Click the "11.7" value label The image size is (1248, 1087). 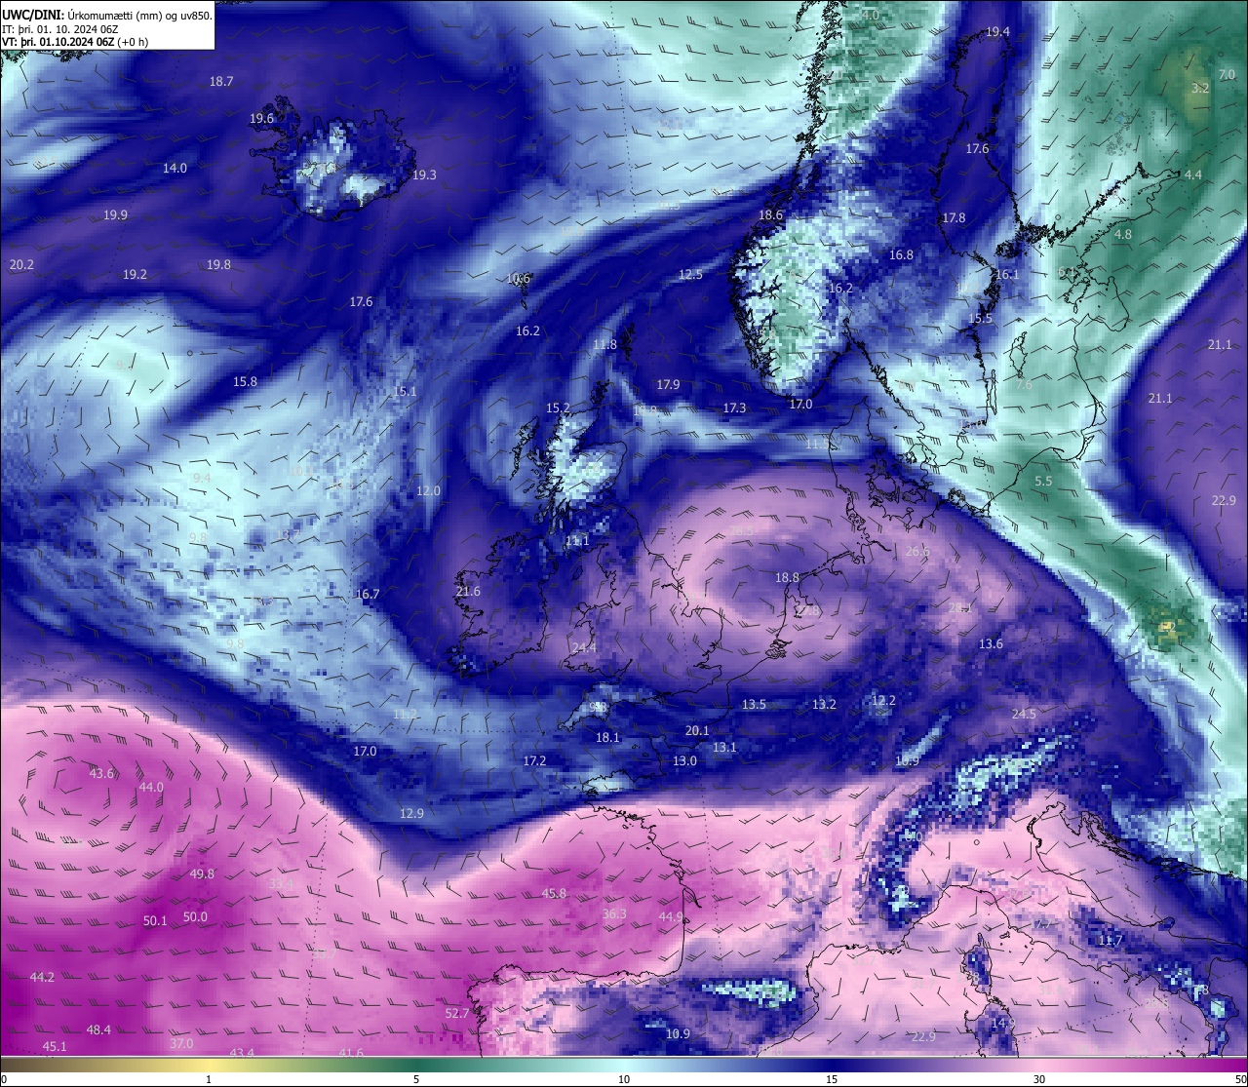(x=1111, y=942)
